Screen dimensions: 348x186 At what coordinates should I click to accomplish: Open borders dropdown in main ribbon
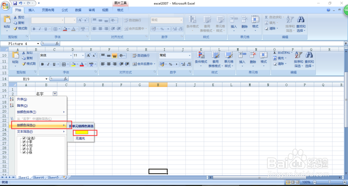coord(60,29)
